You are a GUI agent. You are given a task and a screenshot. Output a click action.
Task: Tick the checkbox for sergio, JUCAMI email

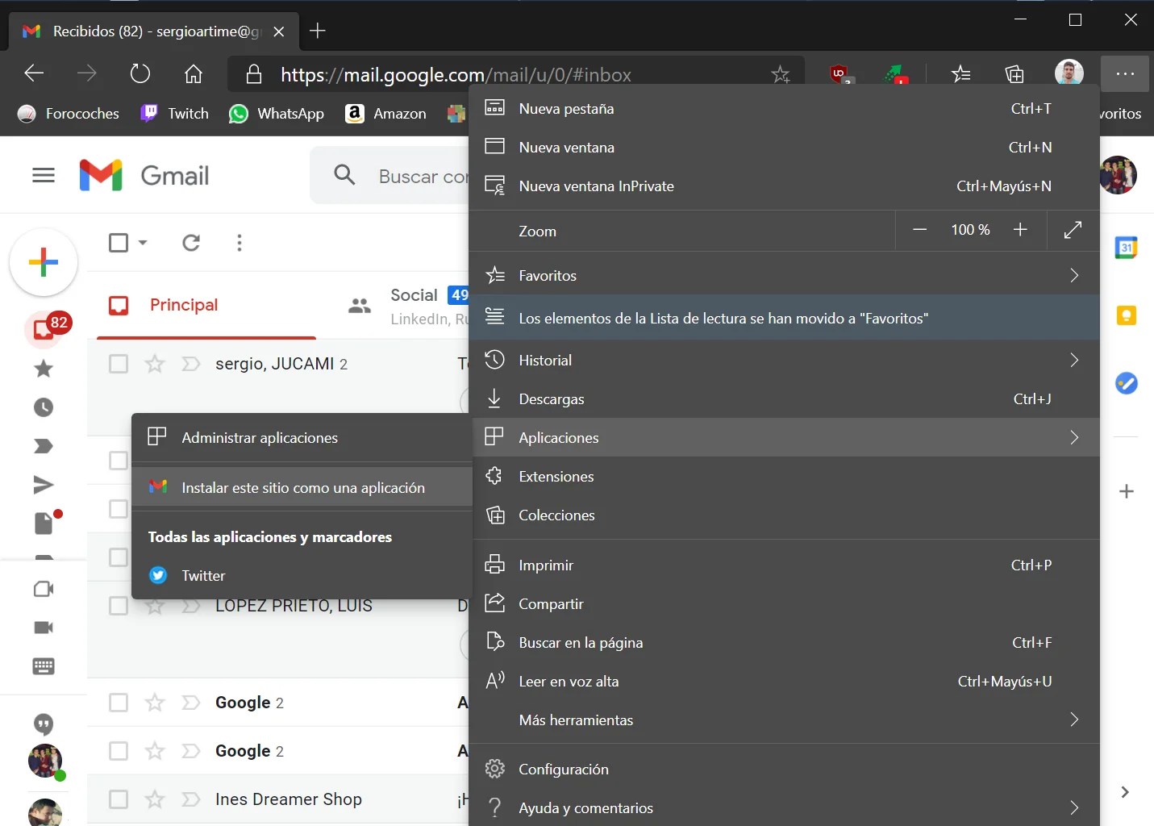tap(119, 364)
